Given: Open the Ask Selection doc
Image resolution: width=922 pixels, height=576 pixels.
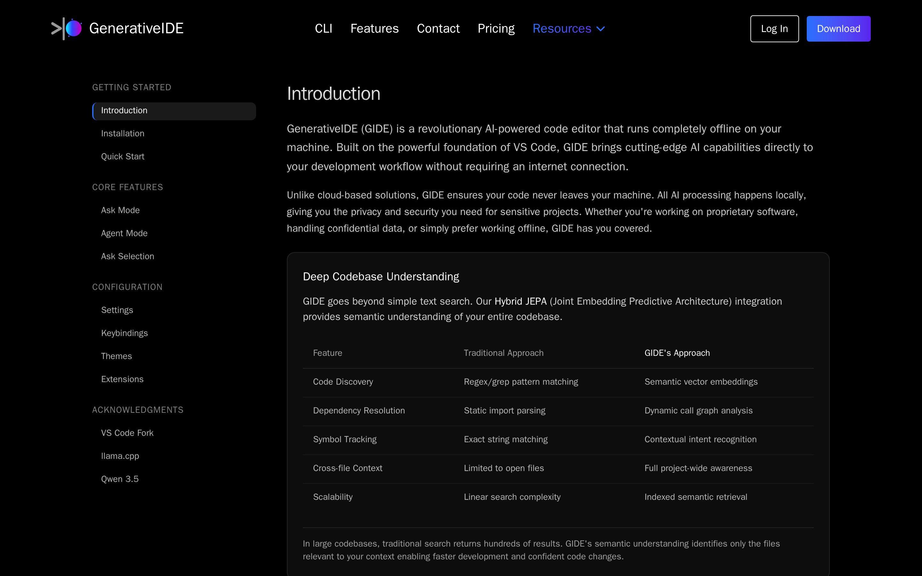Looking at the screenshot, I should (128, 256).
